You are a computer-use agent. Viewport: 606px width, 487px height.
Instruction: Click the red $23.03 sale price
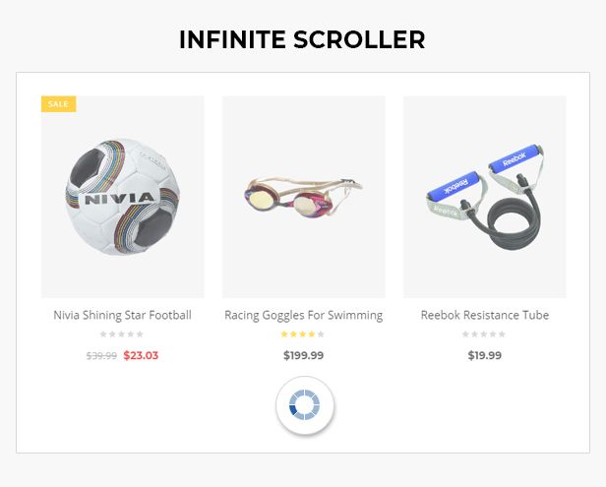click(141, 356)
